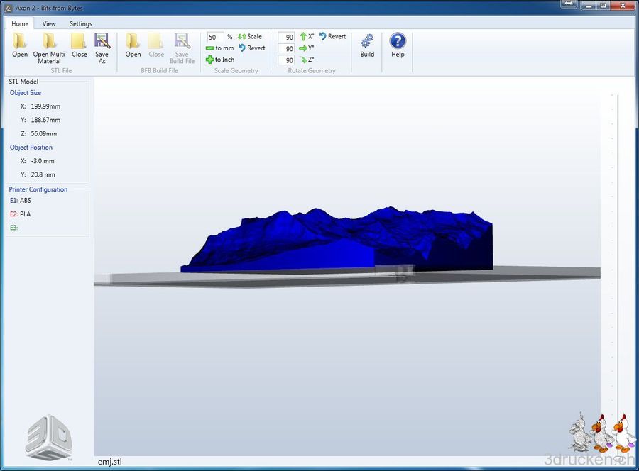
Task: Select the Object Position heading
Action: pos(31,148)
